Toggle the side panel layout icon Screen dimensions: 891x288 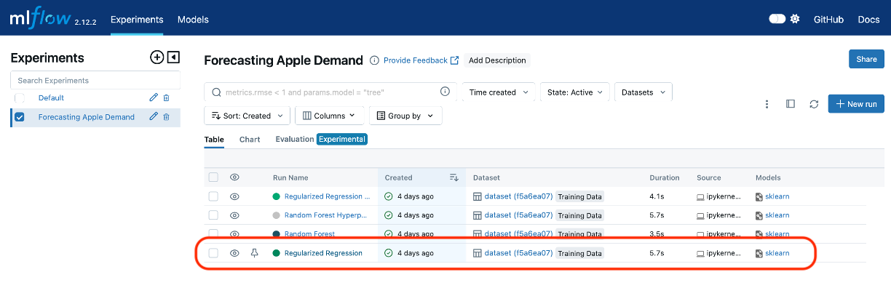791,104
